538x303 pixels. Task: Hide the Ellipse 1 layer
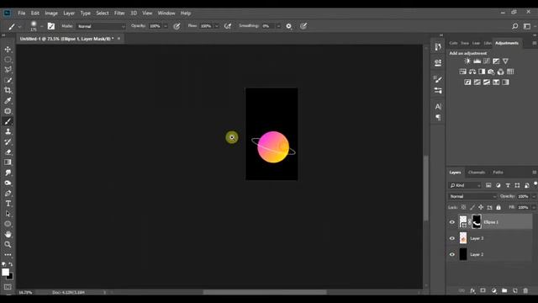(x=452, y=222)
